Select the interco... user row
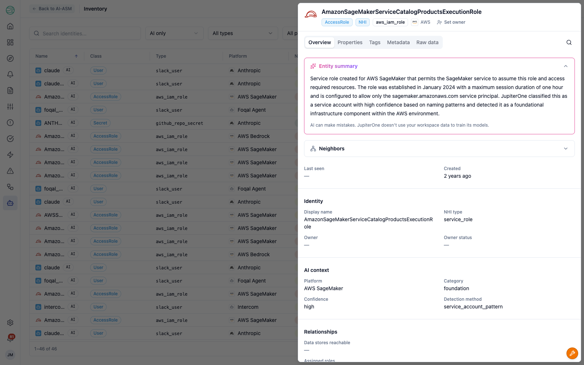 164,307
